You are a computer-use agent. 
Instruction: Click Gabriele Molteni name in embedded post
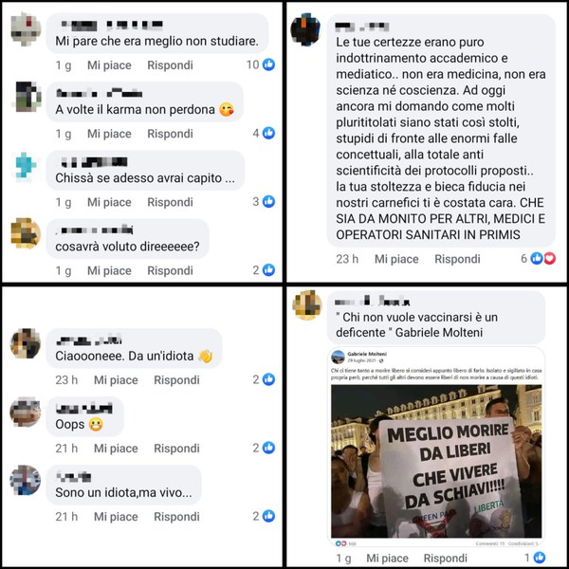367,354
